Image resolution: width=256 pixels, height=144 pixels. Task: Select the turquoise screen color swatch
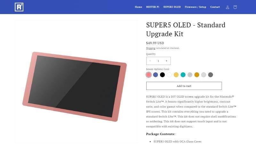click(183, 75)
